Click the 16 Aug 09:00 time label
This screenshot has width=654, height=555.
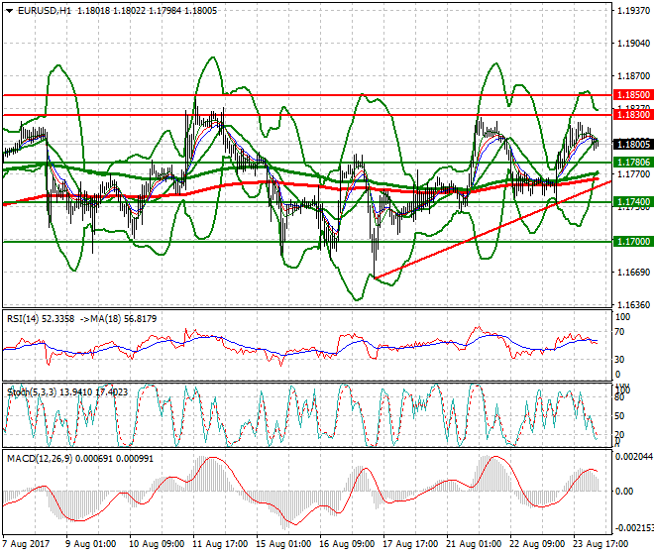(x=345, y=544)
